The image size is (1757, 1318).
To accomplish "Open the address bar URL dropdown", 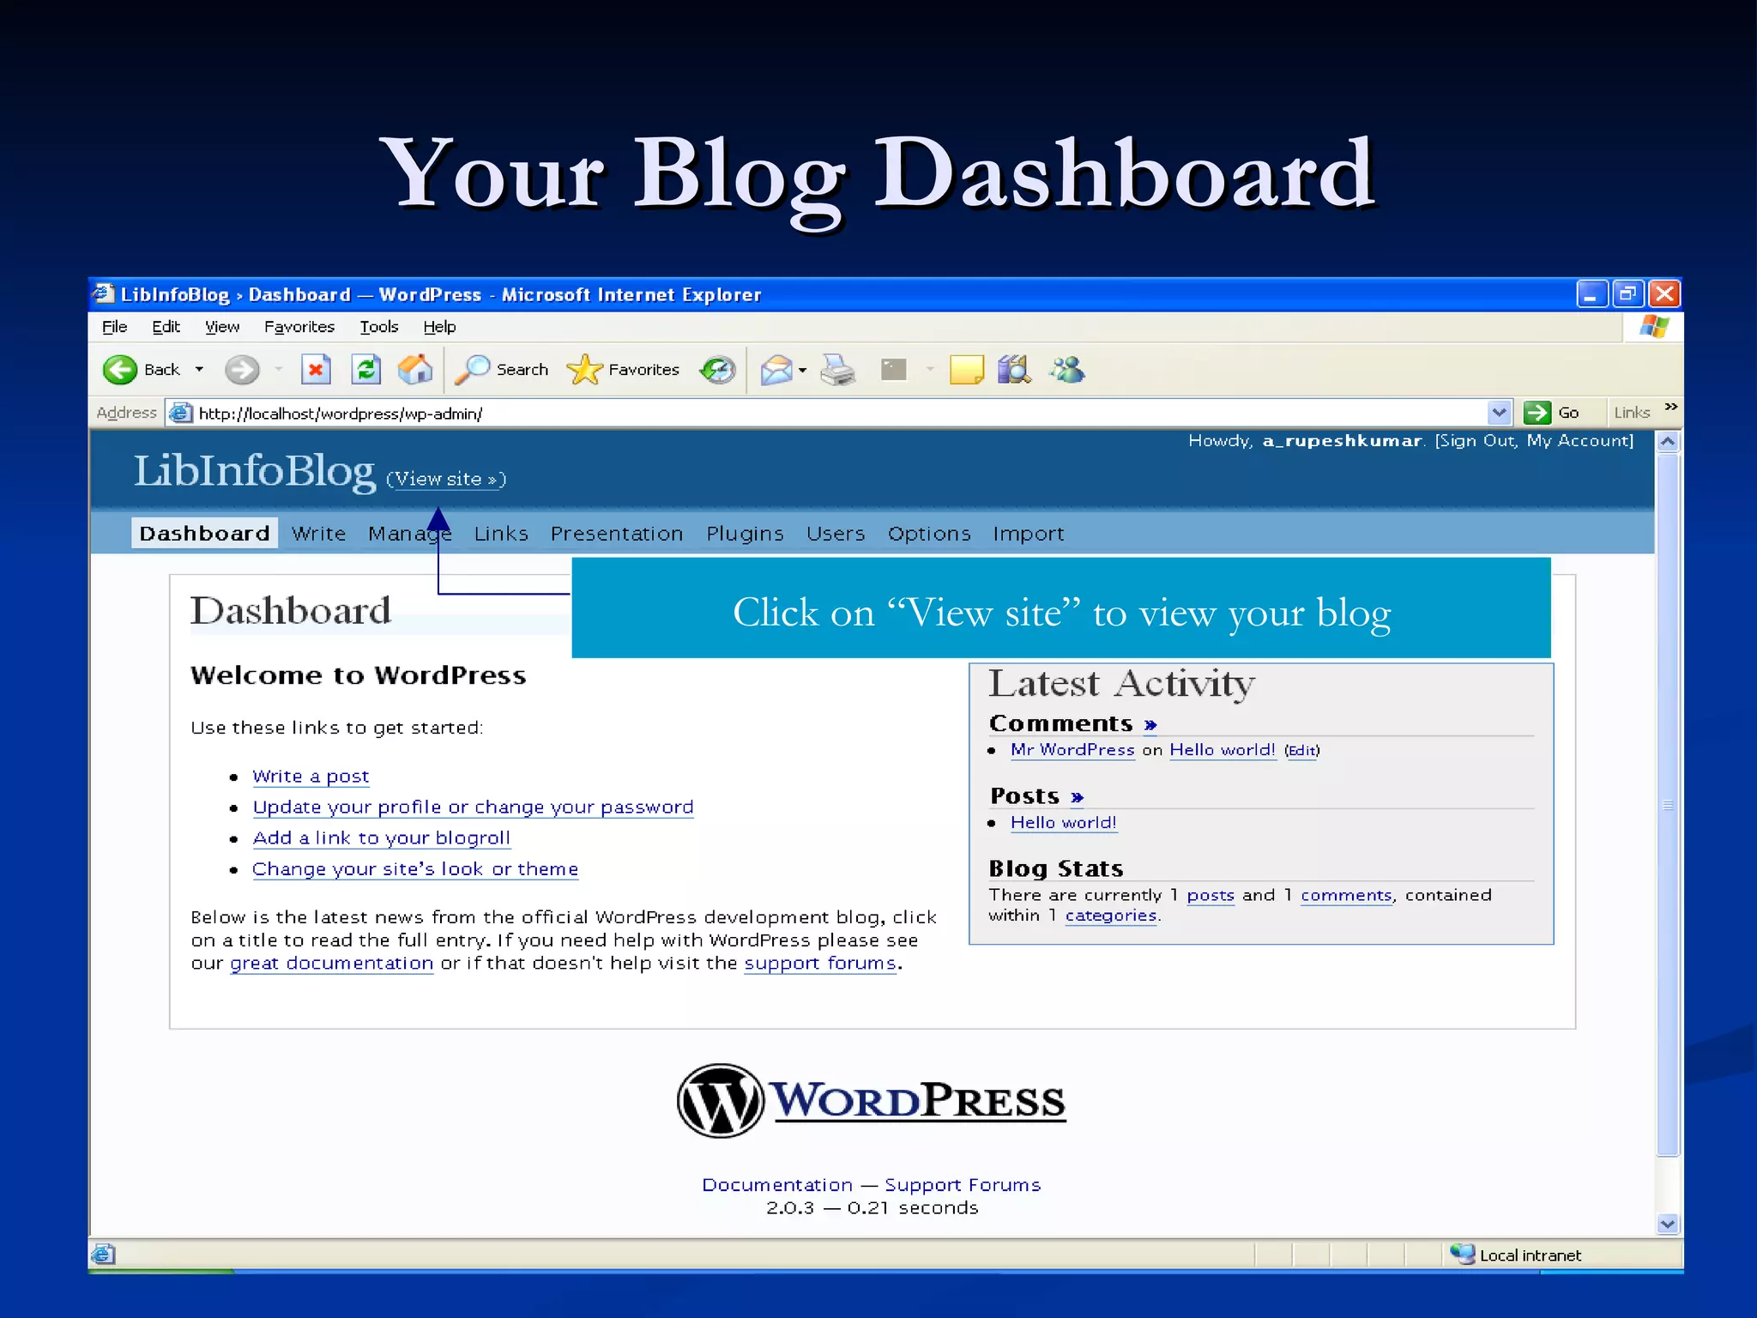I will (1499, 413).
